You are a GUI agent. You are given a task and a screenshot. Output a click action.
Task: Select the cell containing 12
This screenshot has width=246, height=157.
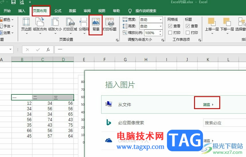[22, 103]
